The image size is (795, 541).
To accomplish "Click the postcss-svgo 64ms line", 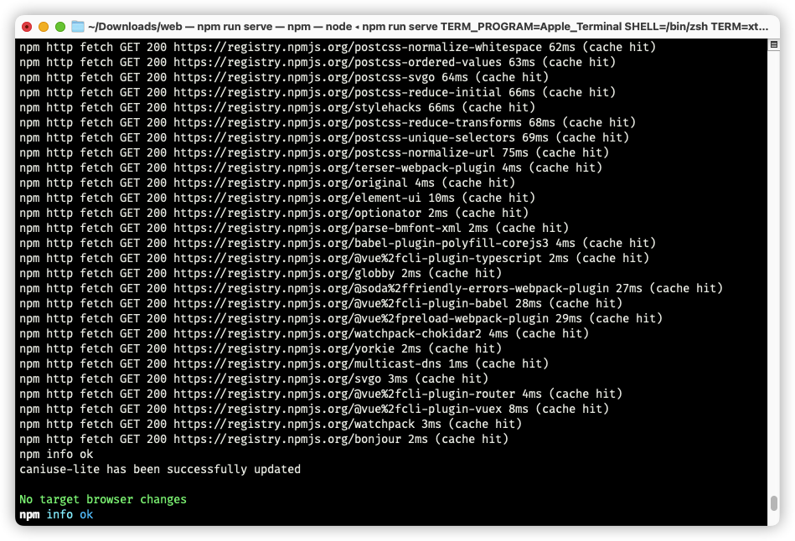I will click(284, 78).
